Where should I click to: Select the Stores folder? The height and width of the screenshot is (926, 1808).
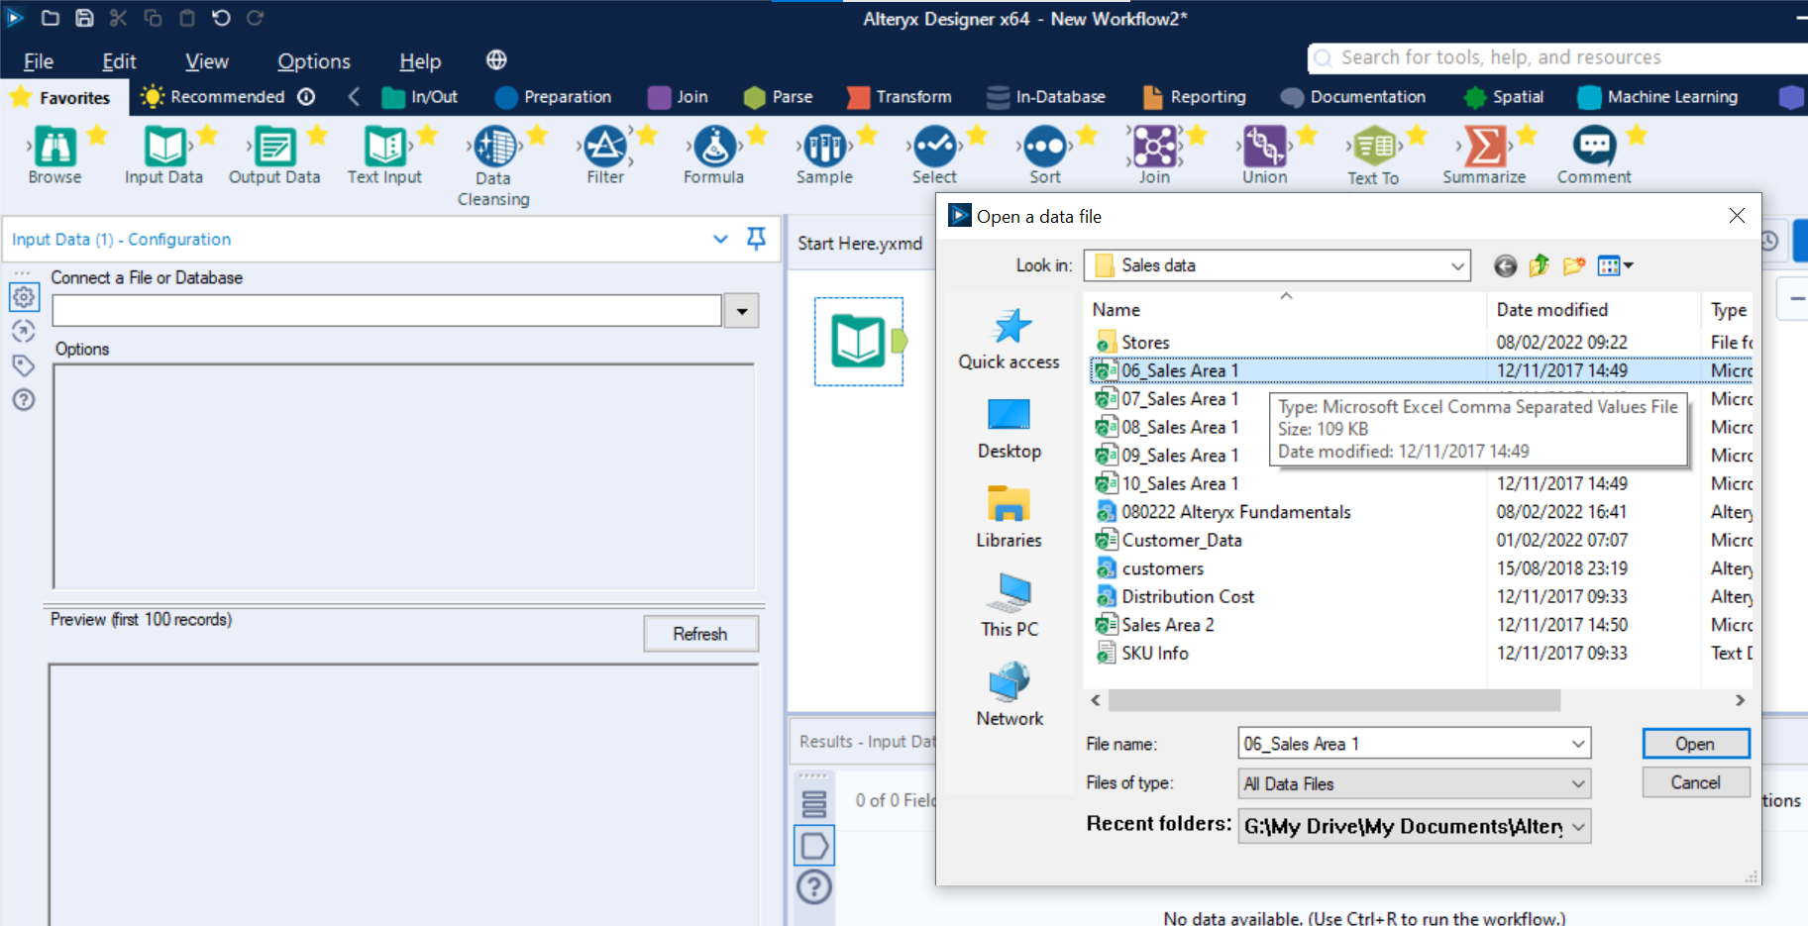pyautogui.click(x=1145, y=342)
